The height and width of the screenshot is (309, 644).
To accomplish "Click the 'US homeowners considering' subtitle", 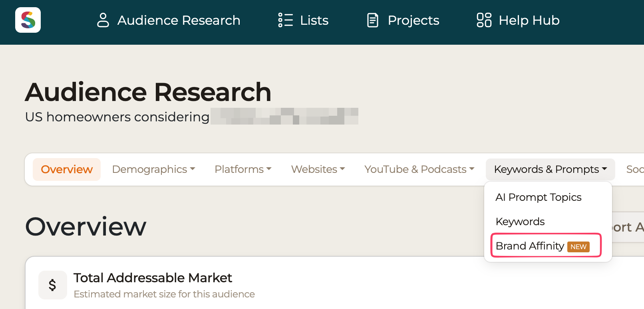I will tap(117, 117).
